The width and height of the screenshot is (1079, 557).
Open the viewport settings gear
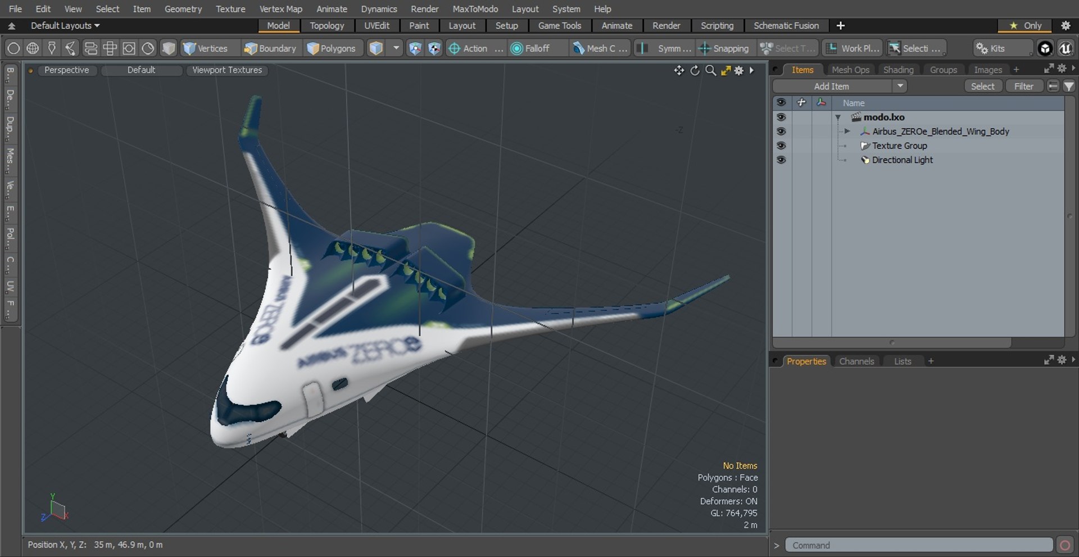pyautogui.click(x=739, y=70)
